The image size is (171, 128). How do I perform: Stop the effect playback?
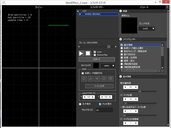coord(88,53)
